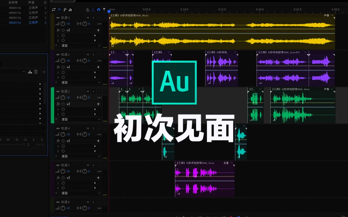This screenshot has height=217, width=348.
Task: Mute 轨道 3 using its M button
Action: 88,18
